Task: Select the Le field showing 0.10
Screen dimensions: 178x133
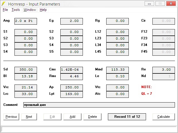Action: [x=117, y=77]
